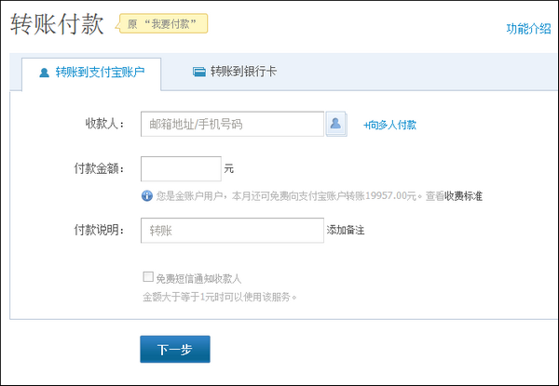The image size is (559, 386).
Task: Open the 收费标准 link
Action: [463, 195]
